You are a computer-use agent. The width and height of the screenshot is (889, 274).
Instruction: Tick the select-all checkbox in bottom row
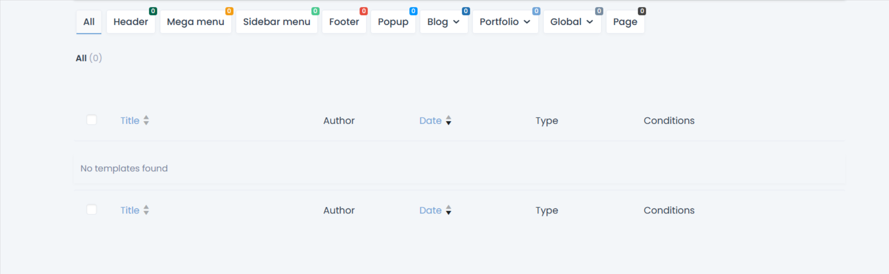[x=91, y=210]
